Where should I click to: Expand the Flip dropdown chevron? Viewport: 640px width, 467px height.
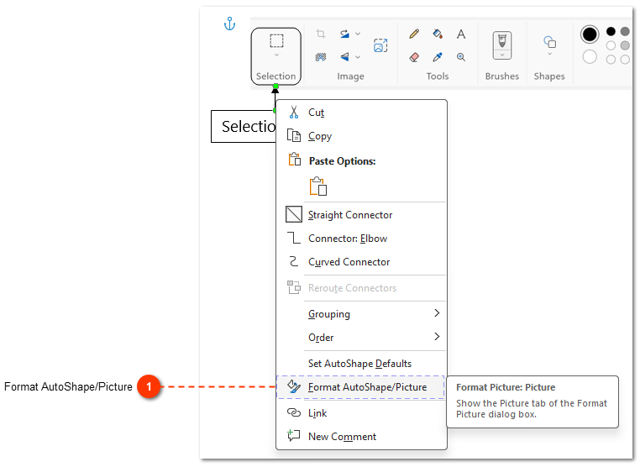[x=358, y=57]
